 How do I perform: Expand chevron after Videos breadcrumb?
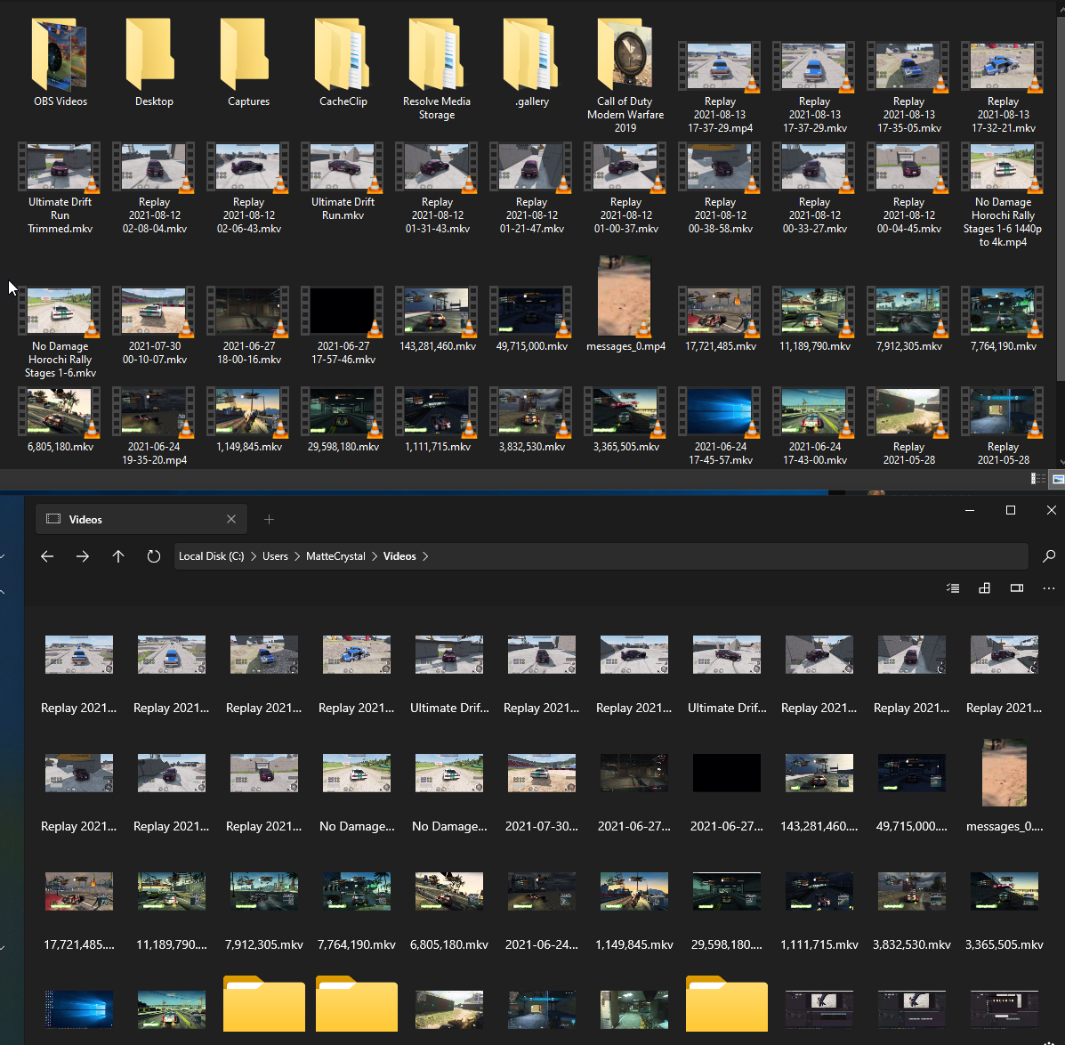pyautogui.click(x=425, y=556)
